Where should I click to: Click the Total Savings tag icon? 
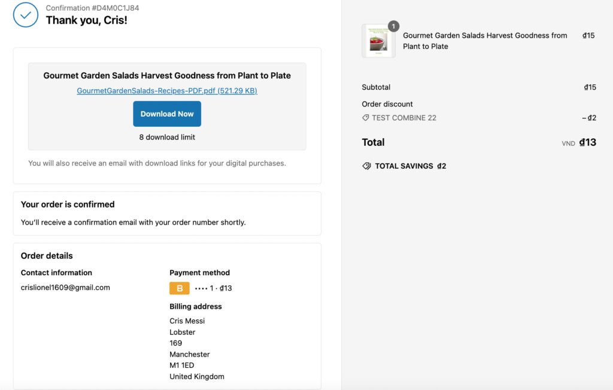pyautogui.click(x=366, y=166)
